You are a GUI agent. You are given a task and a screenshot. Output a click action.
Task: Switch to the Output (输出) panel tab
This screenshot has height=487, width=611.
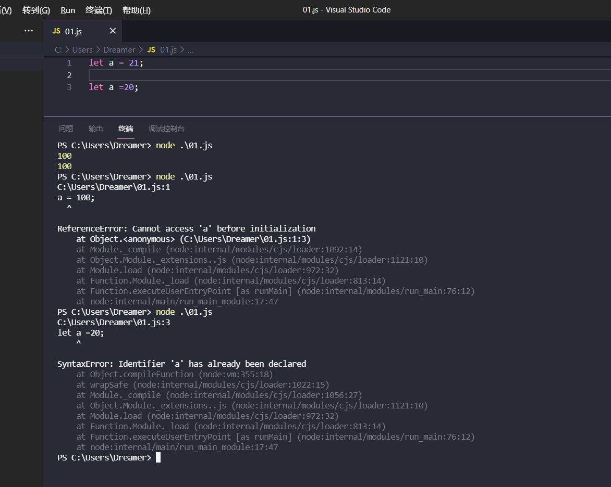96,129
